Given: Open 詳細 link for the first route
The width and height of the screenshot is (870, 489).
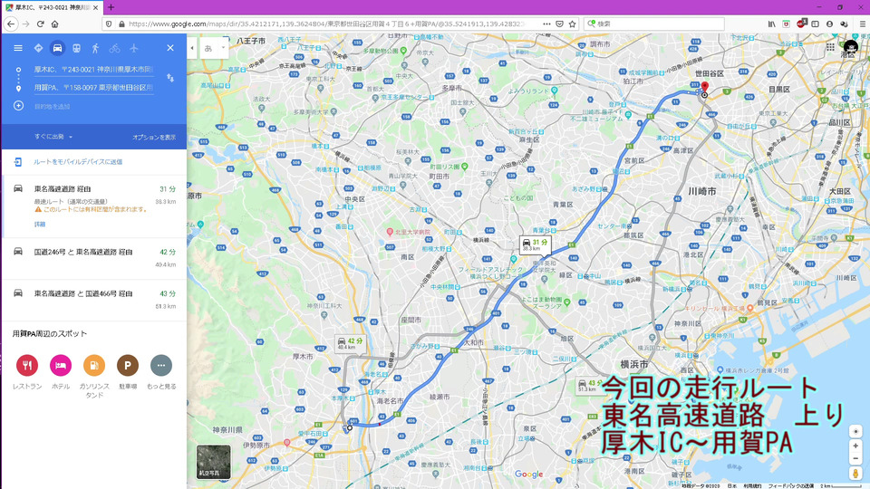Looking at the screenshot, I should [x=39, y=224].
